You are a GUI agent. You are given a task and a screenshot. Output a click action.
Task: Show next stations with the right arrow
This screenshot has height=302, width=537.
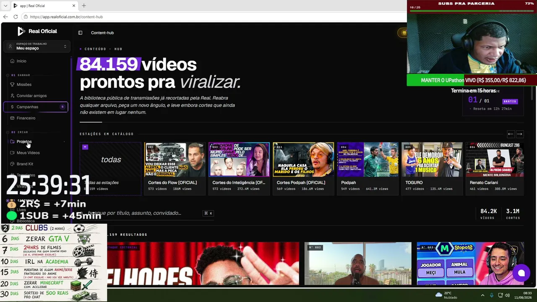[x=519, y=134]
